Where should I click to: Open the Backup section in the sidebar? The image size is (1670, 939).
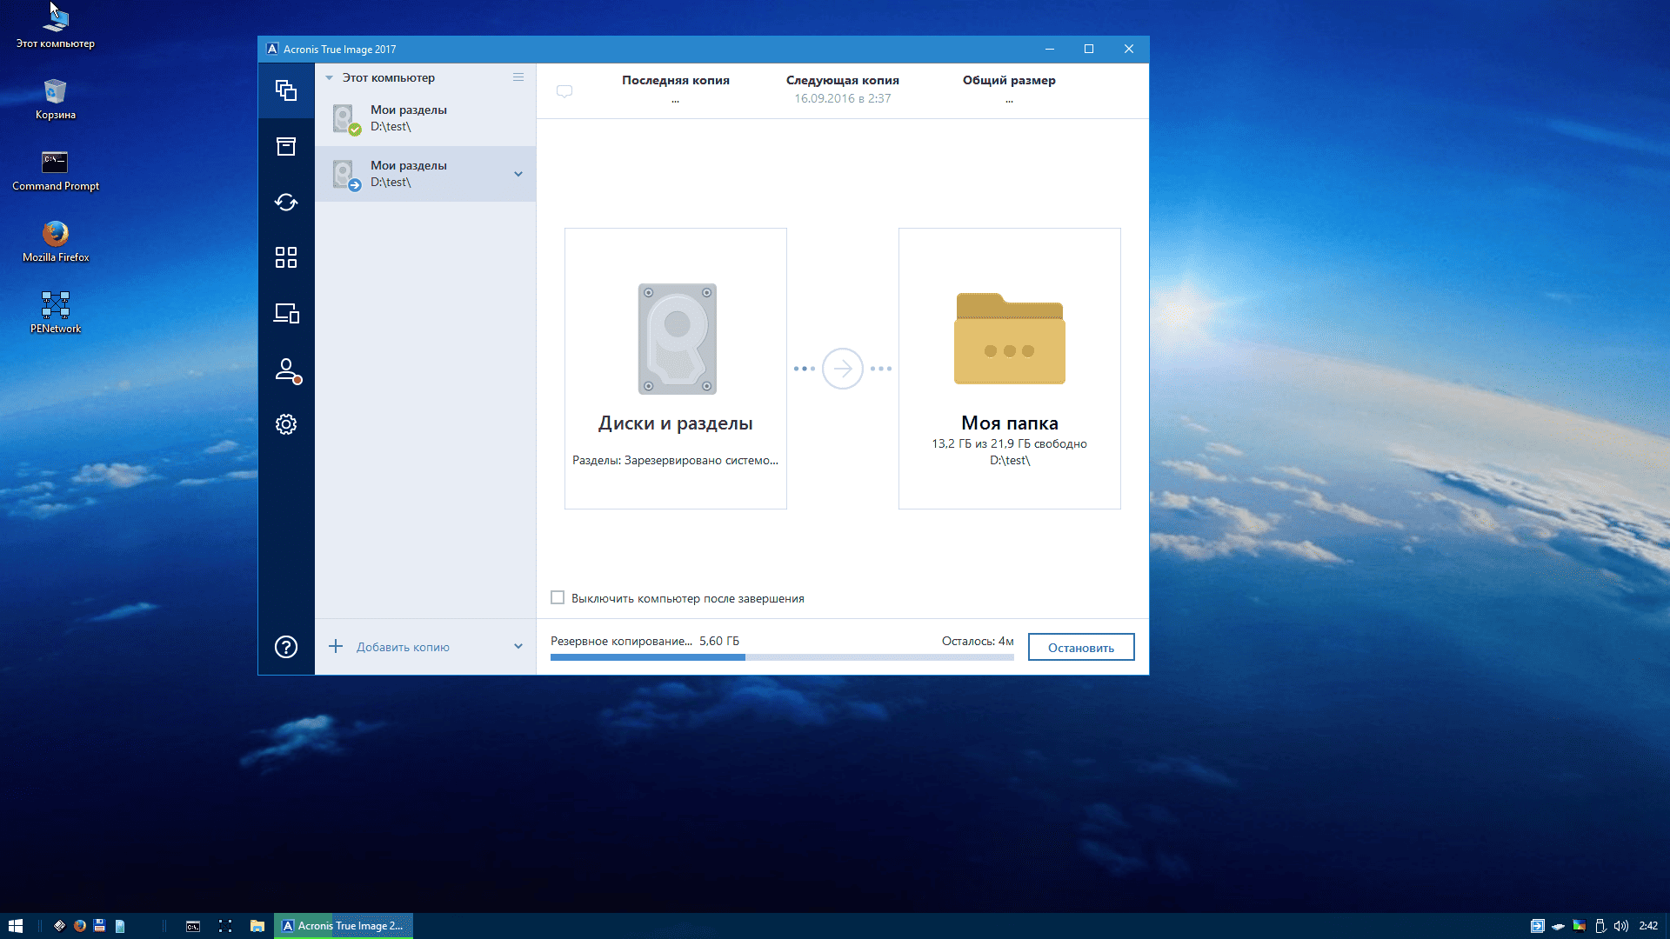[x=286, y=90]
